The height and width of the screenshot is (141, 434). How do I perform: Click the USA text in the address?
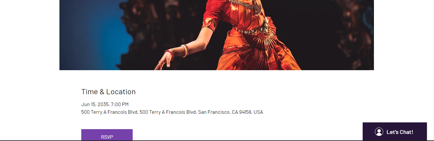(258, 112)
